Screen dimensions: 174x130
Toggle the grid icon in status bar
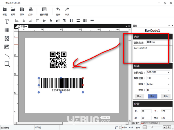click(x=120, y=127)
